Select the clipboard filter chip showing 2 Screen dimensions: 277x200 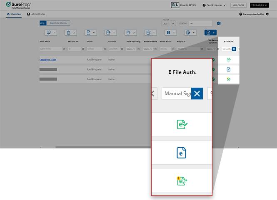coord(71,32)
